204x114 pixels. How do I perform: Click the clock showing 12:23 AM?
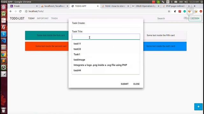pyautogui.click(x=194, y=2)
